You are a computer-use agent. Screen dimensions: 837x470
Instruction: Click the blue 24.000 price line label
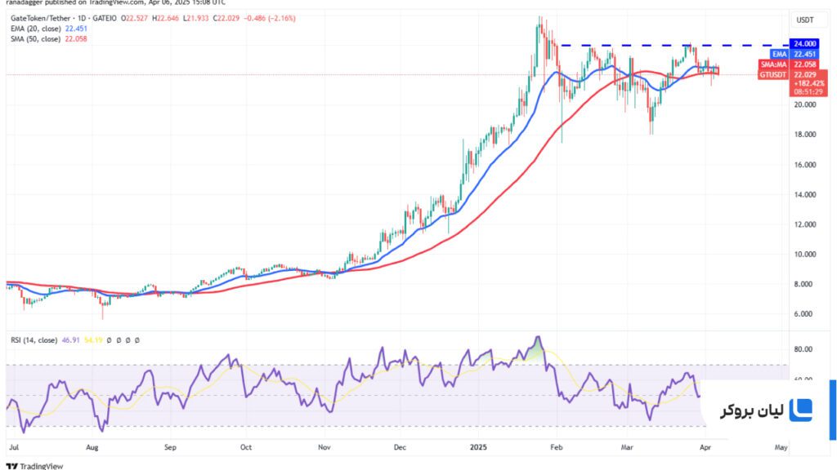804,44
